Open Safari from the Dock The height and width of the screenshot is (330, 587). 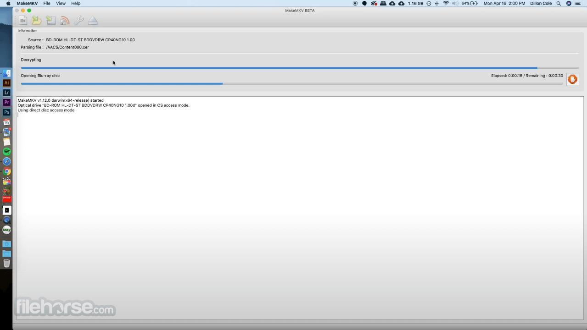(7, 161)
